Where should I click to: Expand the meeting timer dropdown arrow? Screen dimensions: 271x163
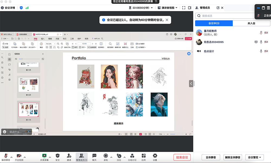(152, 8)
